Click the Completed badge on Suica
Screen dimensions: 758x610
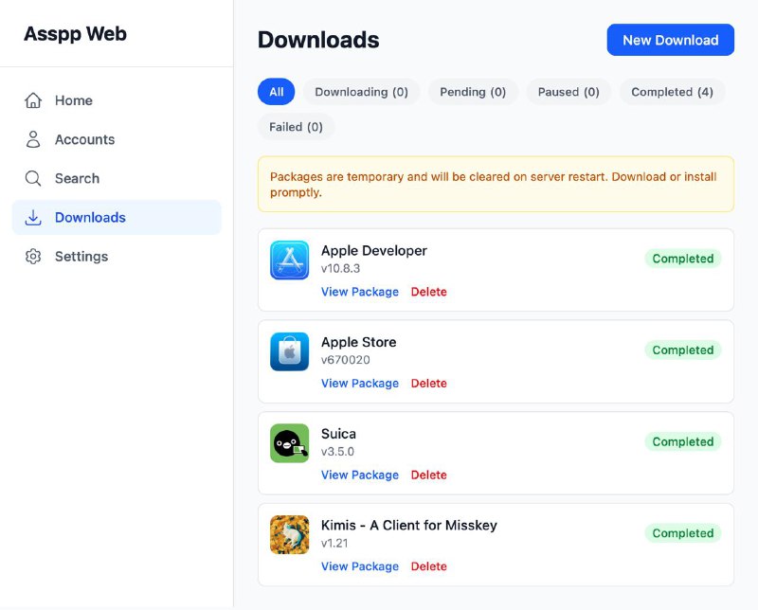[x=683, y=441]
